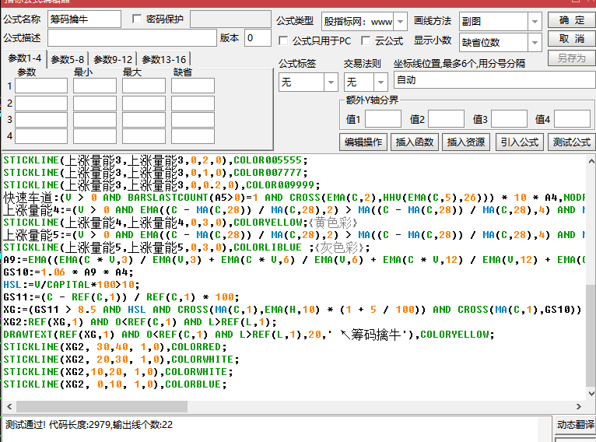Click the horizontal scrollbar right arrow
Viewport: 596px width, 442px height.
coord(579,407)
